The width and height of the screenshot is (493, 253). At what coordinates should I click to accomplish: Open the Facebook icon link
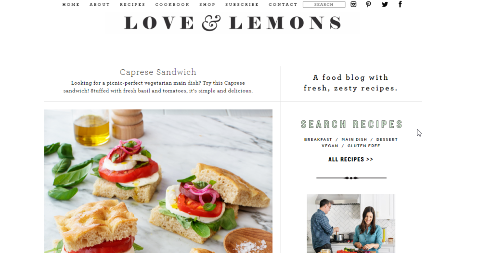click(x=400, y=4)
